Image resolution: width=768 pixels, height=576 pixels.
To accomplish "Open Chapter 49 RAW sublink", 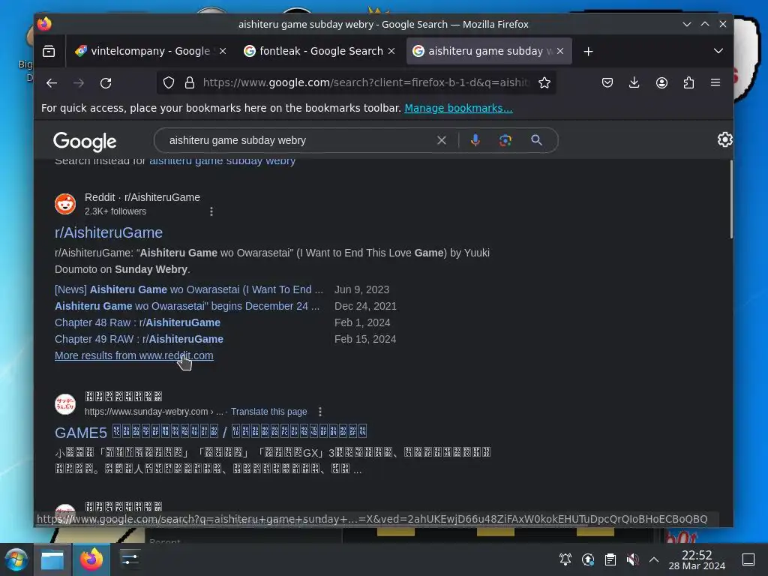I will (x=139, y=340).
